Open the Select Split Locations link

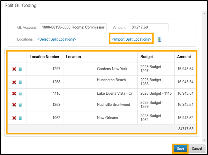[57, 39]
